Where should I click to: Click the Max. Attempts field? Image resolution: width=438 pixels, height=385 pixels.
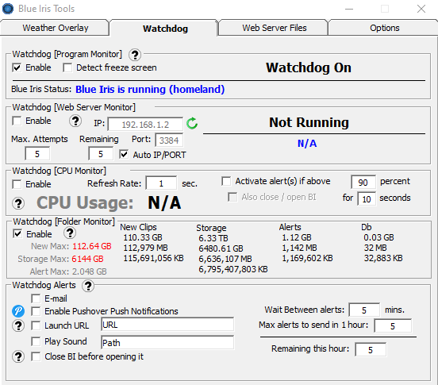(x=37, y=154)
